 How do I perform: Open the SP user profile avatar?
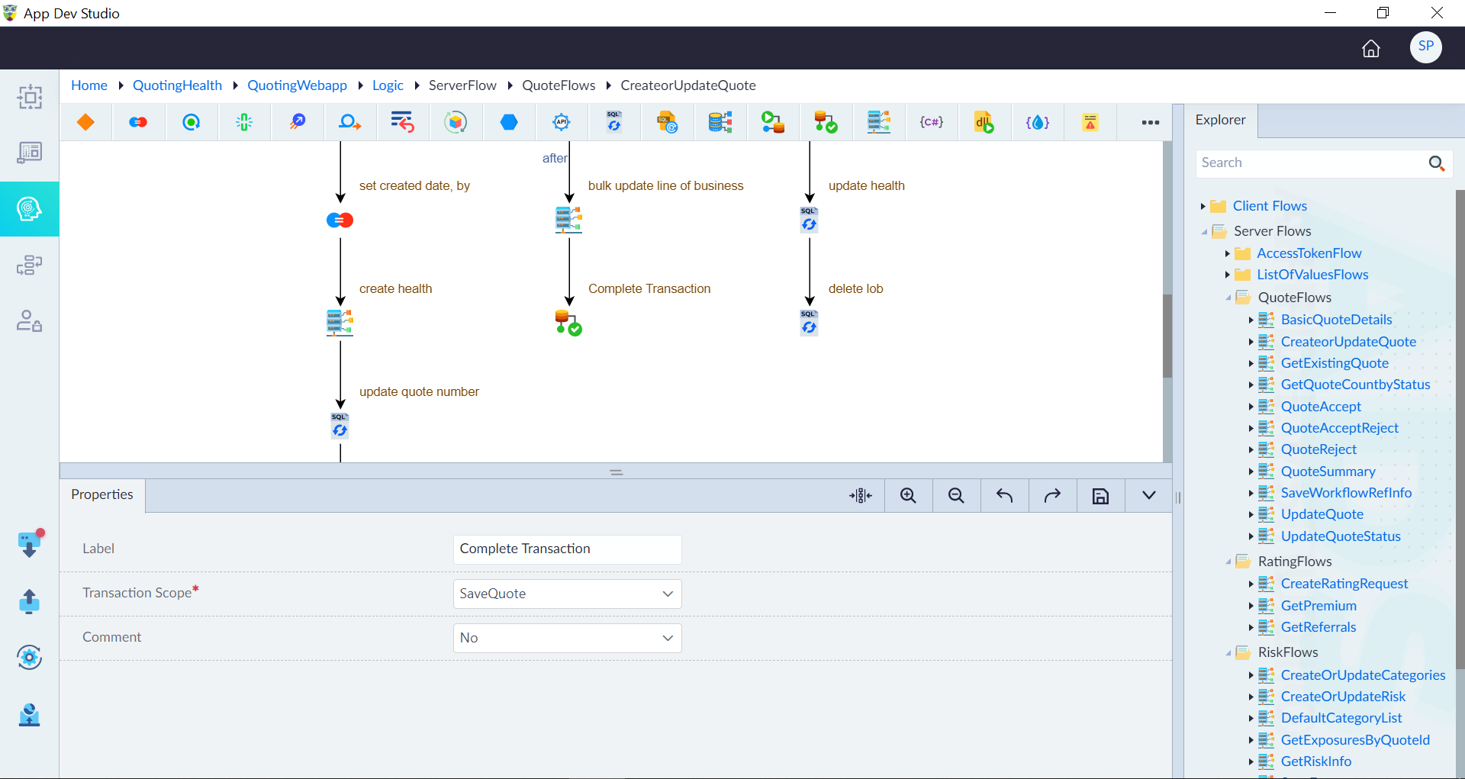1425,47
